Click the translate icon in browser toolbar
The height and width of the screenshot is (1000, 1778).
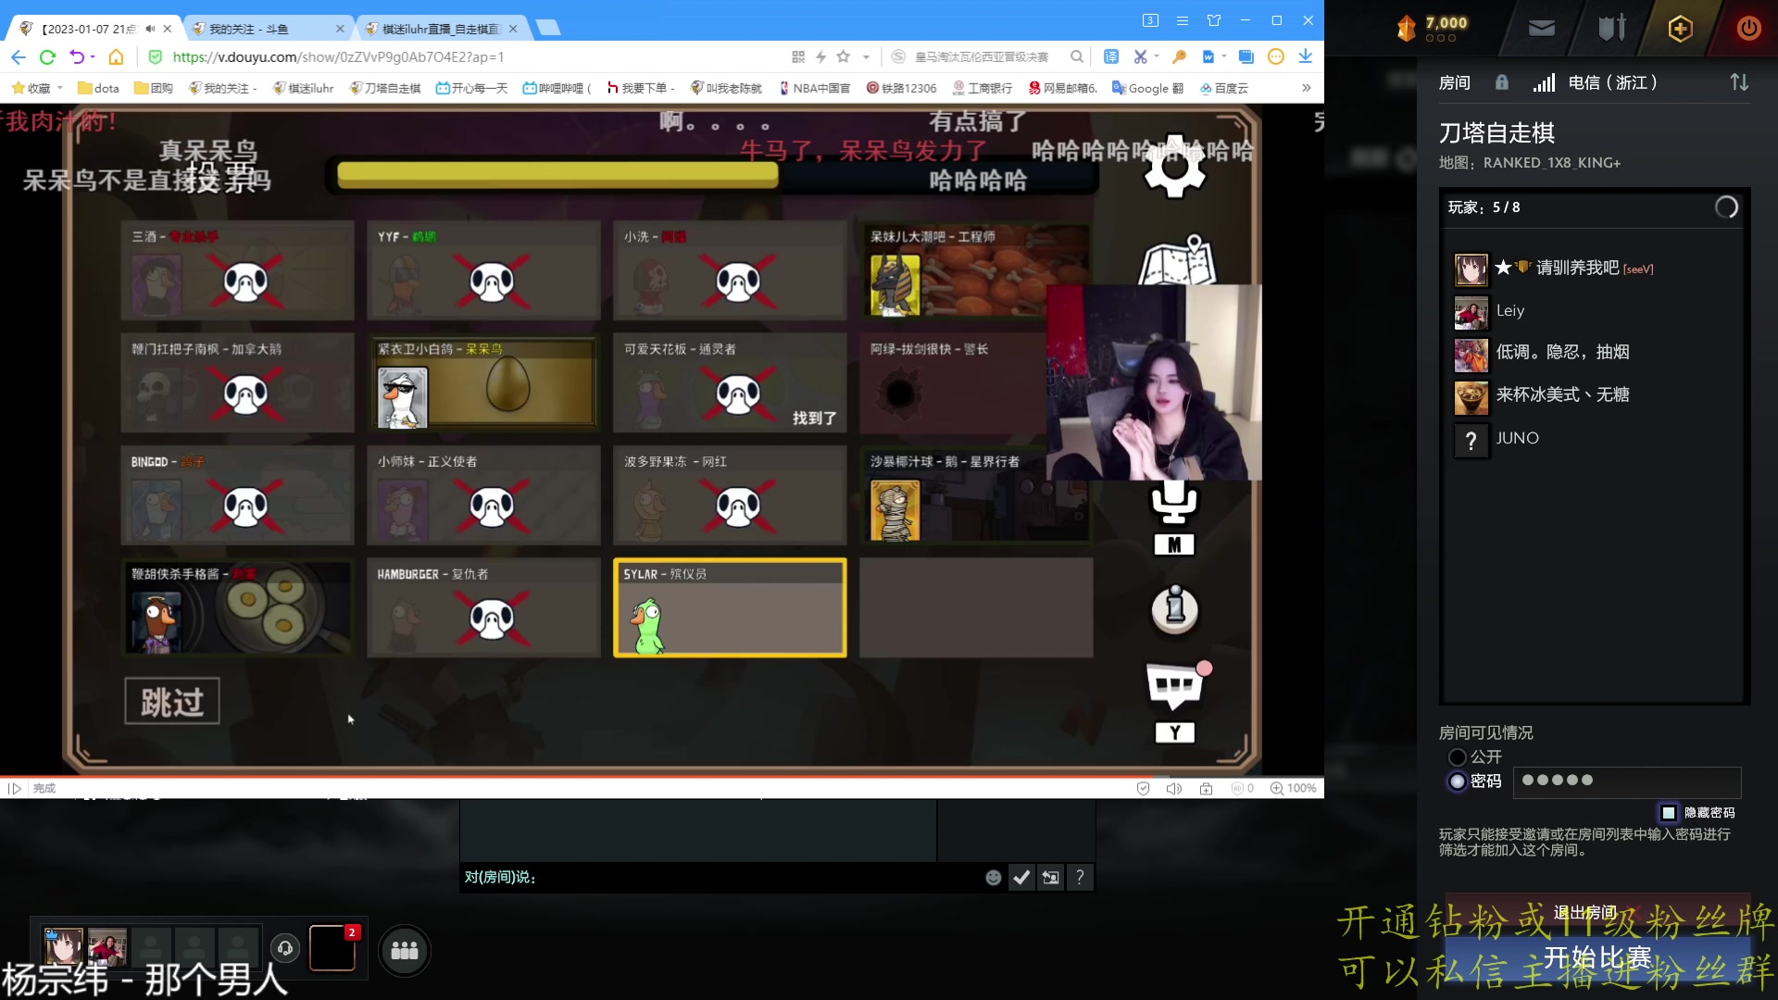pos(1111,57)
